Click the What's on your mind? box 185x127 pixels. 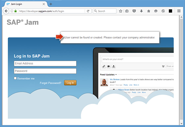138,59
